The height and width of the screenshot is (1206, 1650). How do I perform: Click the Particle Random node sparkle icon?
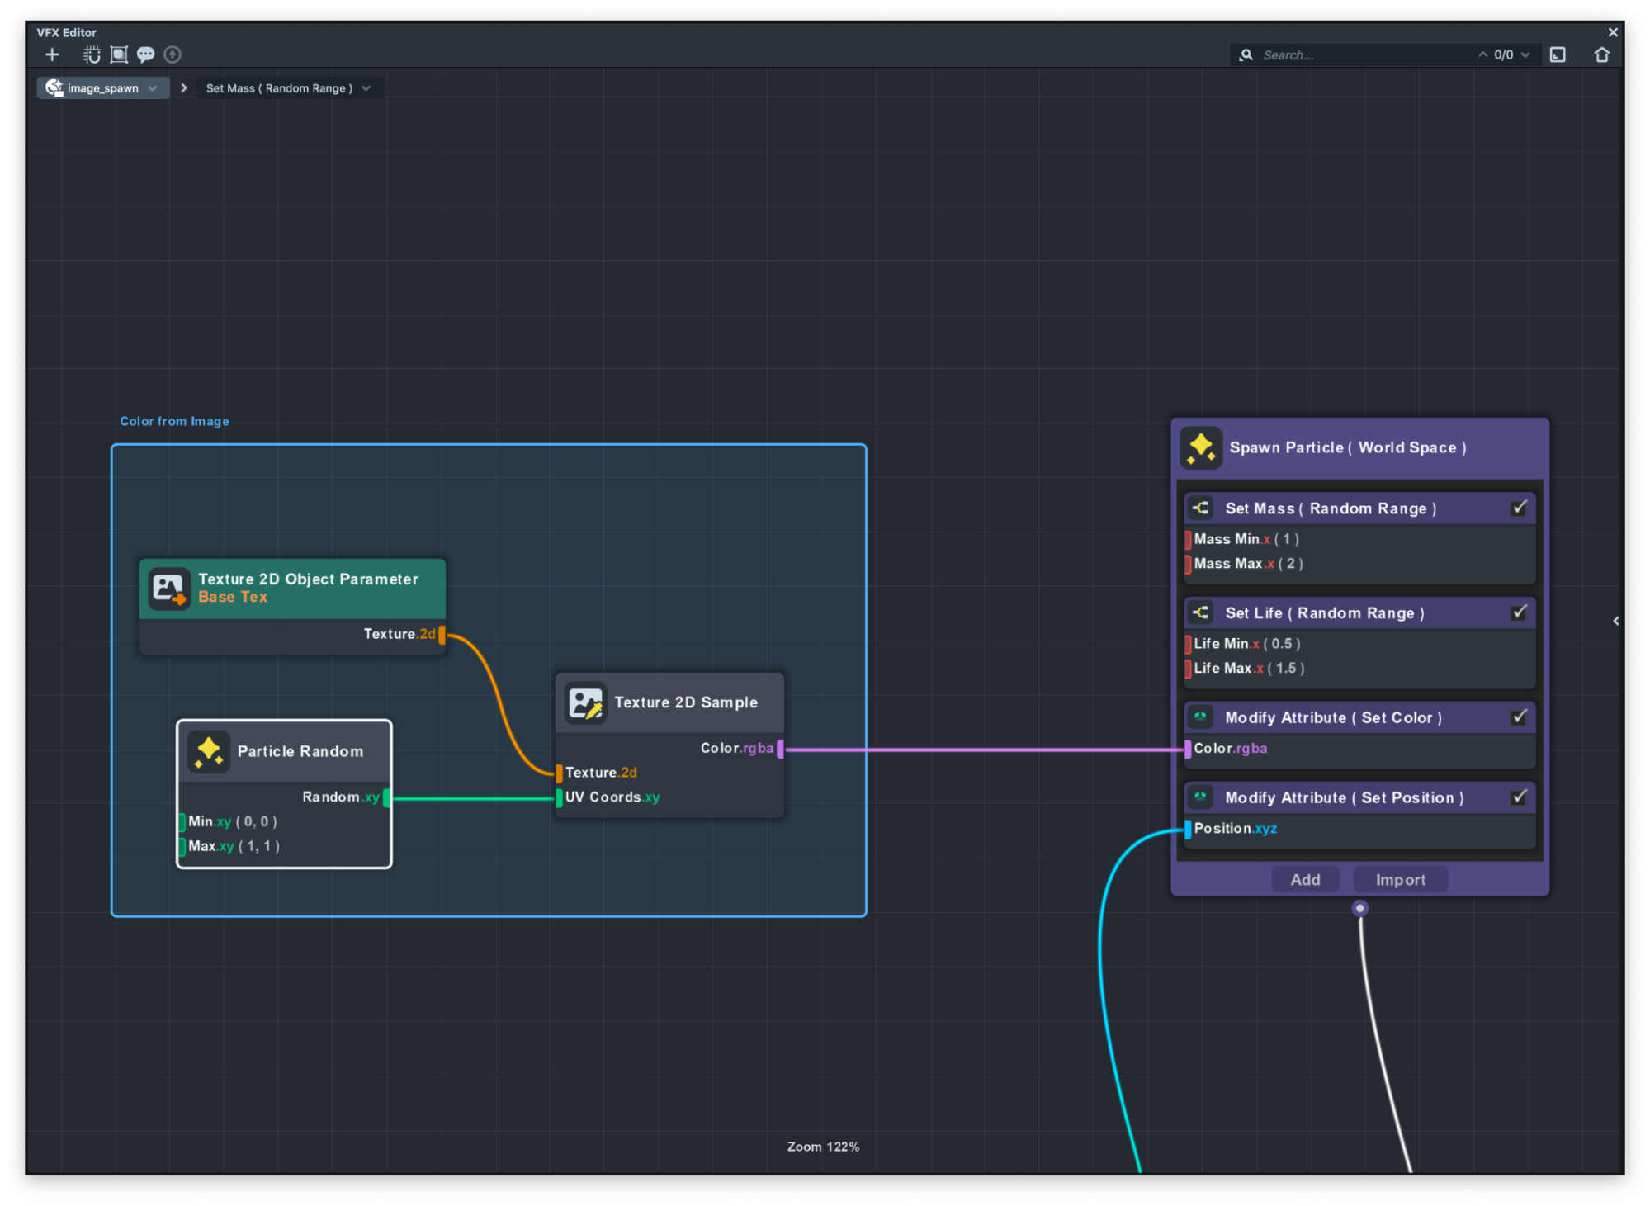(x=209, y=751)
